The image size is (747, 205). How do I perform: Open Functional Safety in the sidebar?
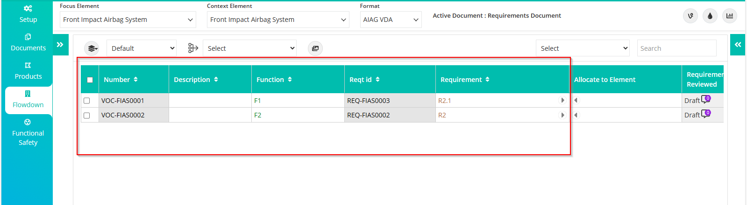(x=28, y=132)
